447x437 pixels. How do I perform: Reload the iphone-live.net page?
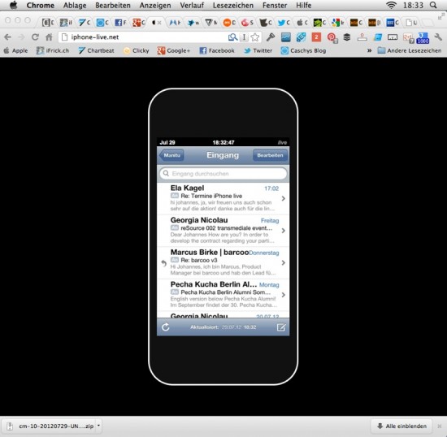(35, 37)
